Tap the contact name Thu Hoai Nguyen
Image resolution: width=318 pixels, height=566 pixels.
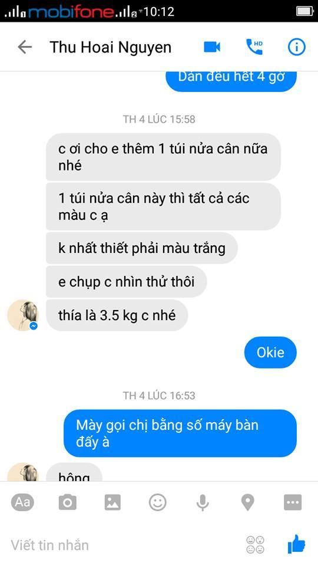110,47
